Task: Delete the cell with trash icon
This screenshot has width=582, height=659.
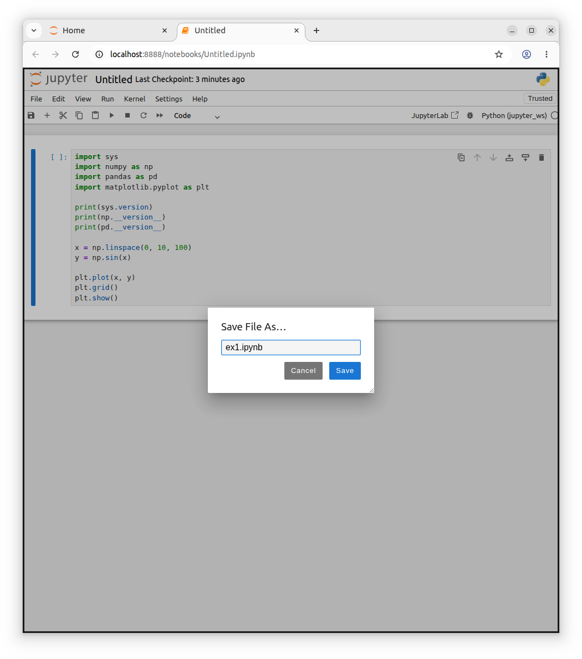Action: pos(541,157)
